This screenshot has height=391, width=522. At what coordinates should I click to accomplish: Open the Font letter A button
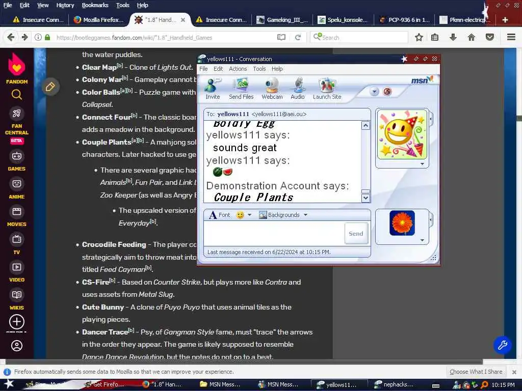(219, 215)
